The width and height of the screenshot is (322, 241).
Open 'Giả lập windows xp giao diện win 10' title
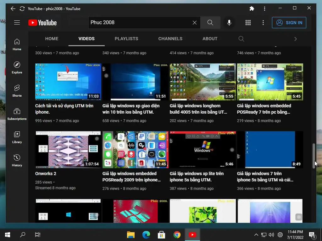pos(131,109)
